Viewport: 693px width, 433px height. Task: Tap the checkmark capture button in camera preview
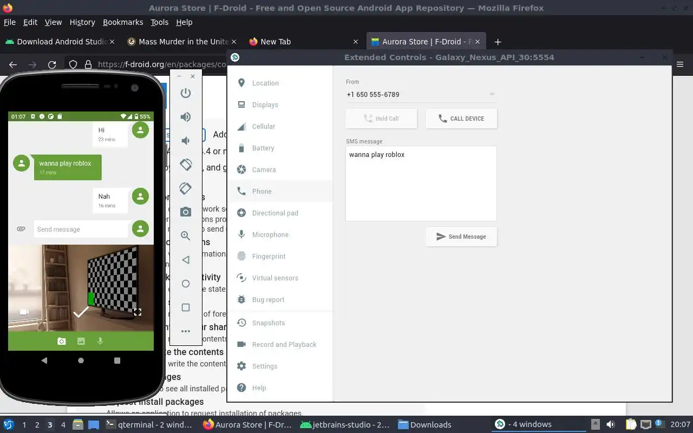[81, 312]
